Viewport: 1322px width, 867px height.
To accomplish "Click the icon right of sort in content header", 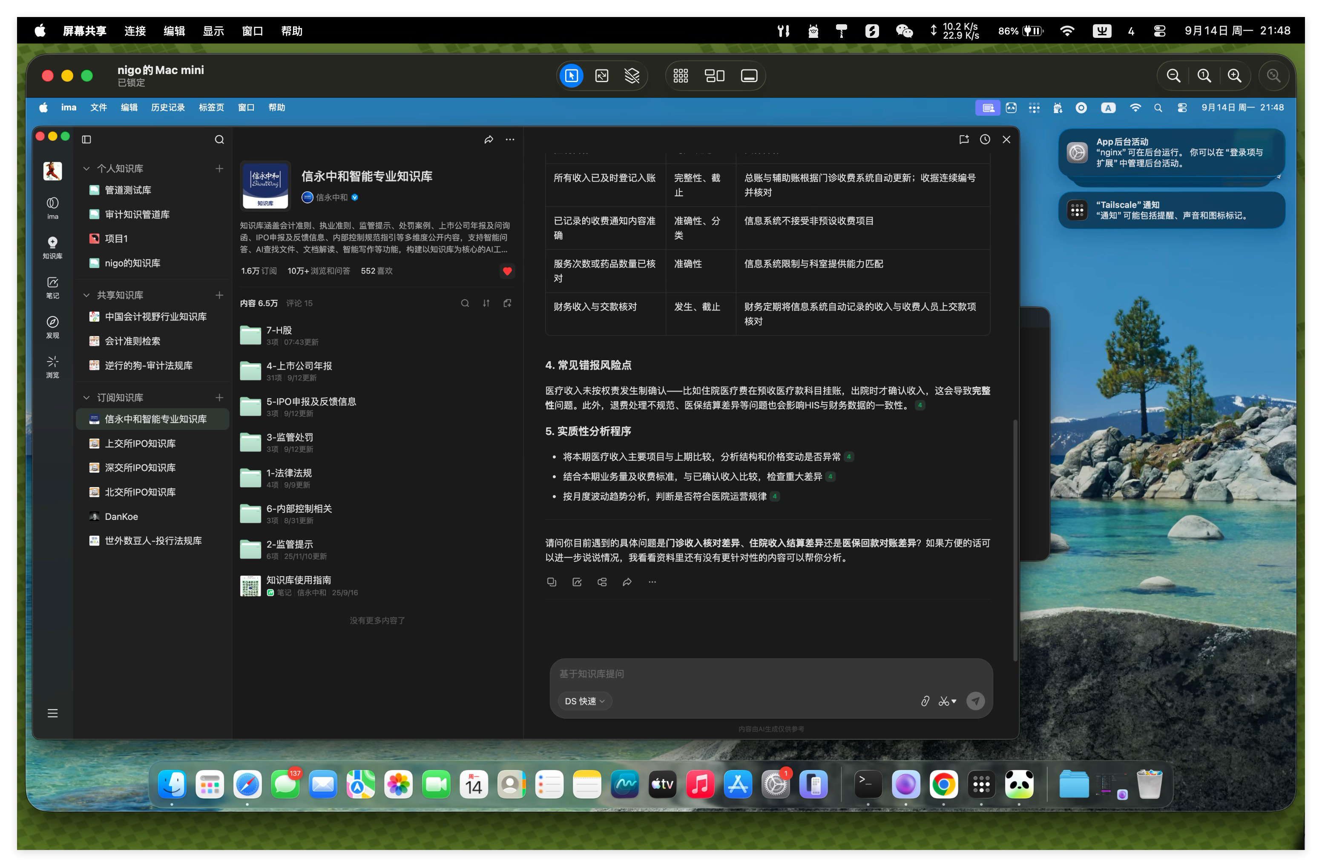I will click(x=507, y=303).
